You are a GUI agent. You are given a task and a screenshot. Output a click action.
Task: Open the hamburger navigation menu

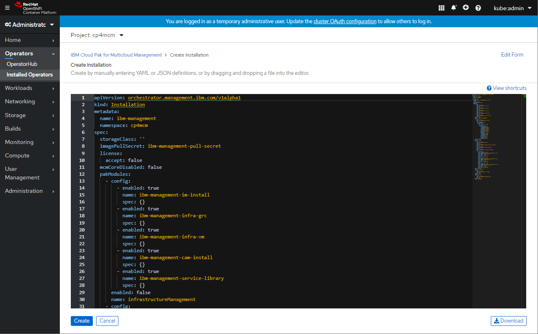pos(7,8)
